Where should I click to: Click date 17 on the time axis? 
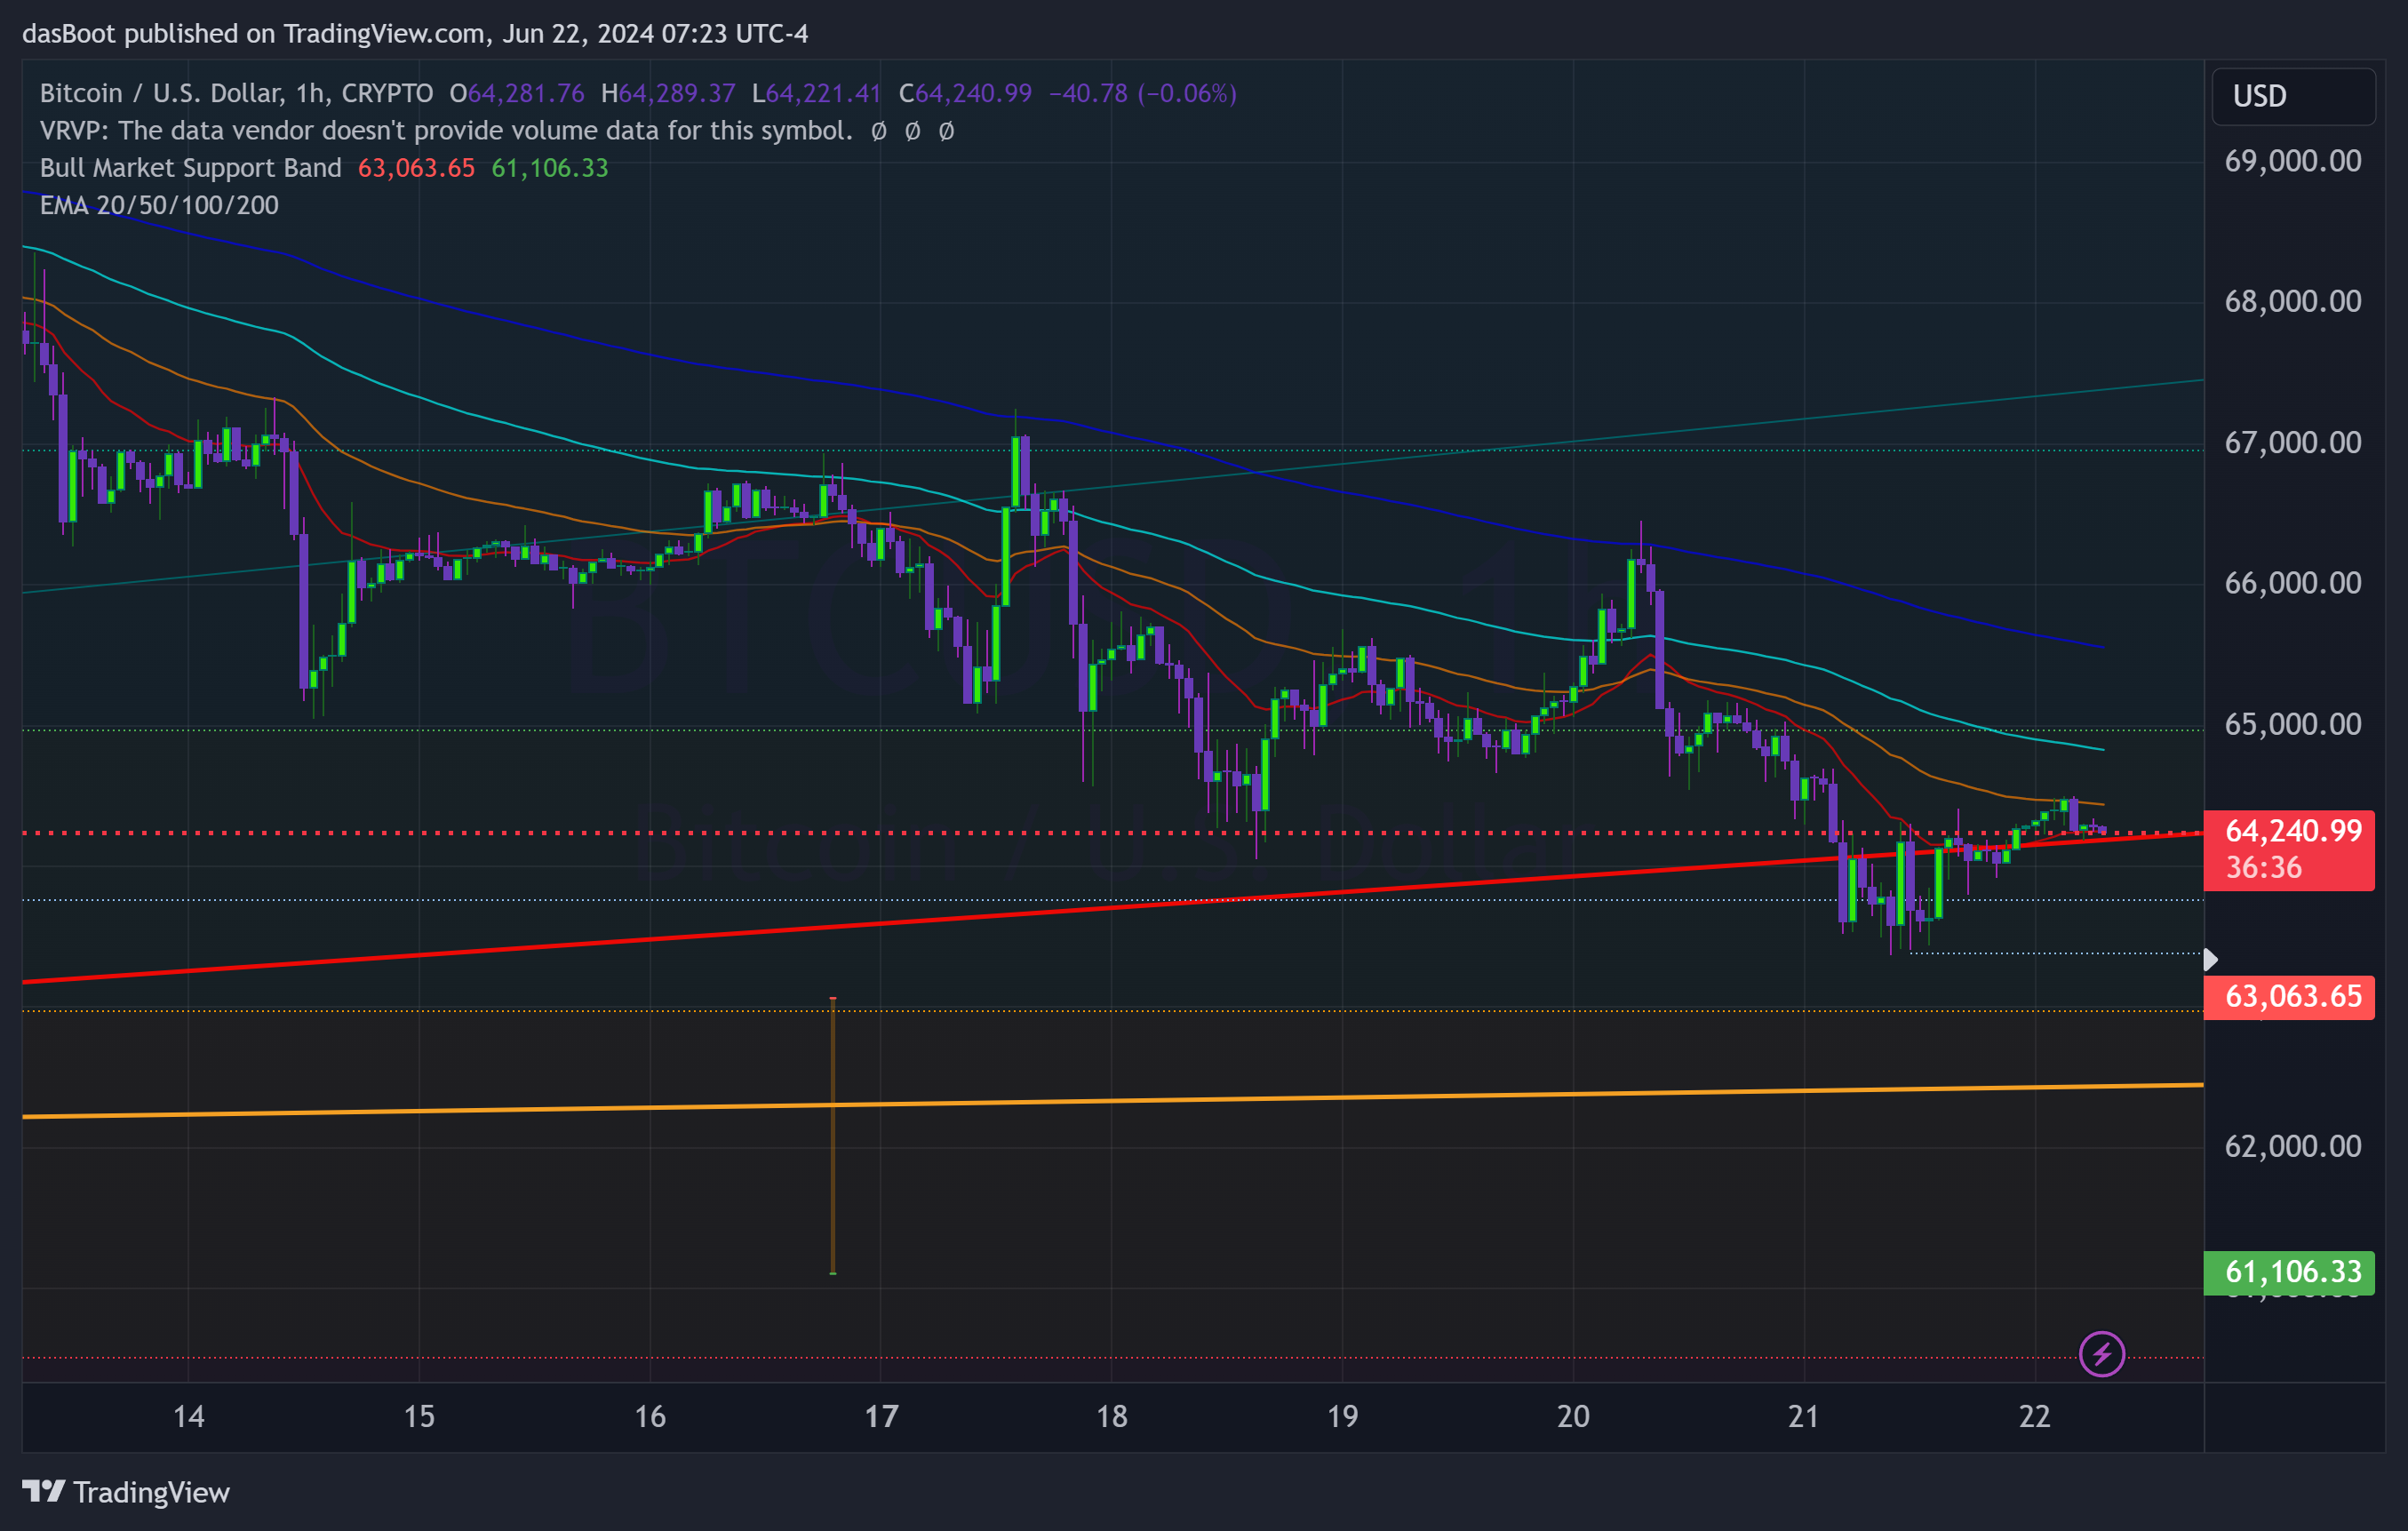881,1416
